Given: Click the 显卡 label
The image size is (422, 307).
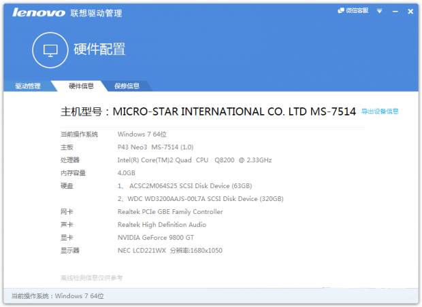Looking at the screenshot, I should coord(67,238).
